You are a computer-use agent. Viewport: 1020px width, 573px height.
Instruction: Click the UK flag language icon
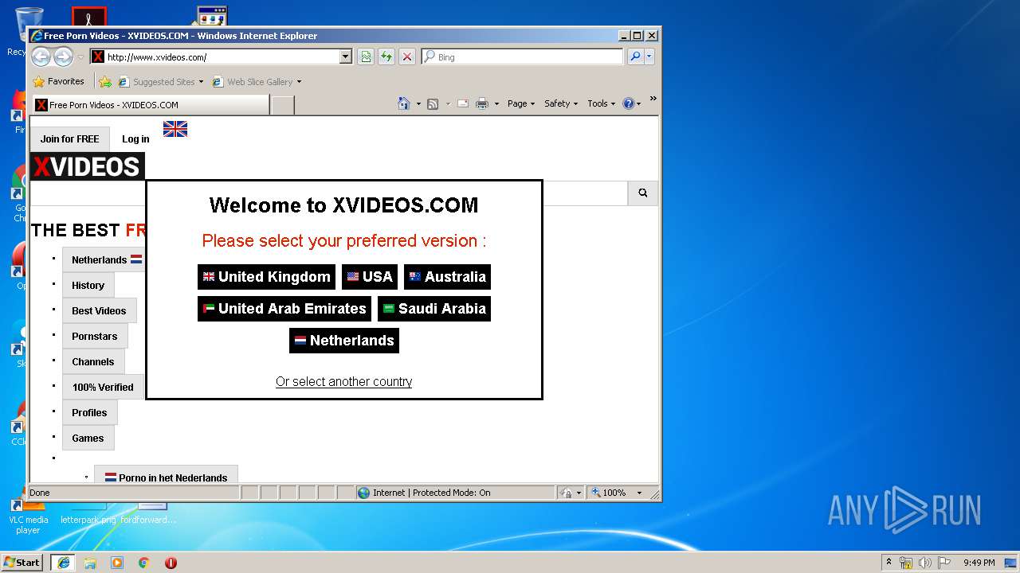175,129
